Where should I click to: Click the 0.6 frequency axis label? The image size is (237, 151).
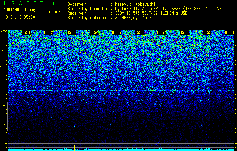3,143
